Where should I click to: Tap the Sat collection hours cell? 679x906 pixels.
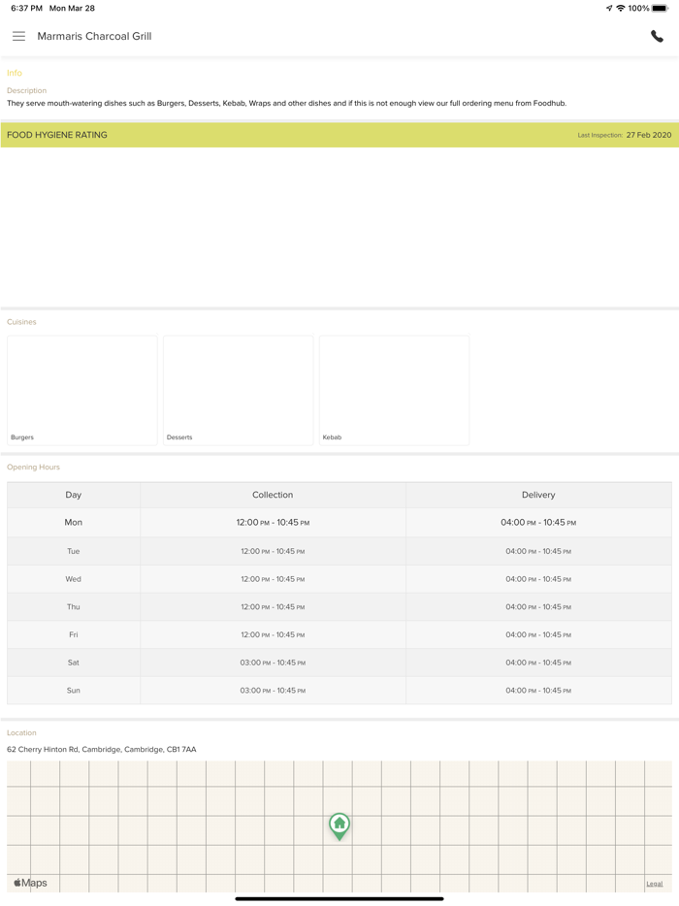click(x=273, y=663)
